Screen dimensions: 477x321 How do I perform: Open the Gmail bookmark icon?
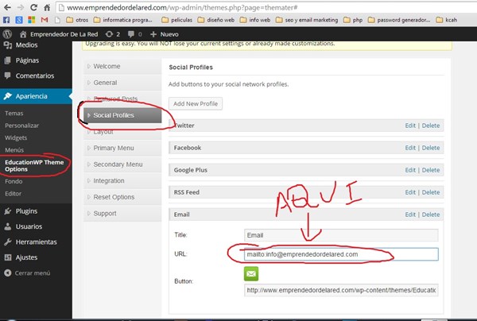click(x=45, y=20)
